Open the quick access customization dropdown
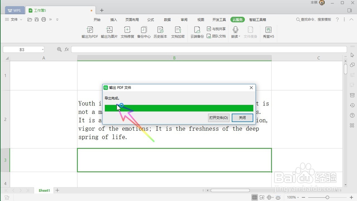357x201 pixels. [57, 20]
